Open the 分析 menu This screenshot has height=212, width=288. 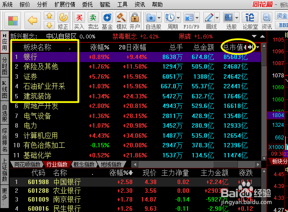point(42,4)
